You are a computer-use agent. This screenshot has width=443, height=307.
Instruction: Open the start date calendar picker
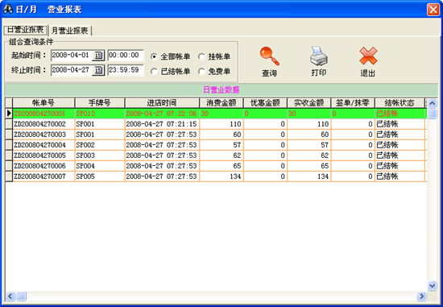pos(98,56)
